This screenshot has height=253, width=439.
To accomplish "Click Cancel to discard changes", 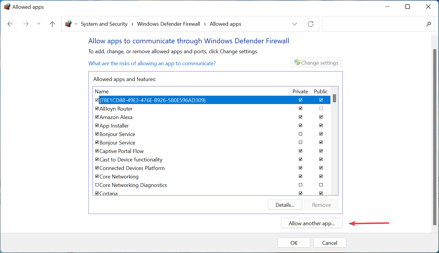I will [x=330, y=243].
